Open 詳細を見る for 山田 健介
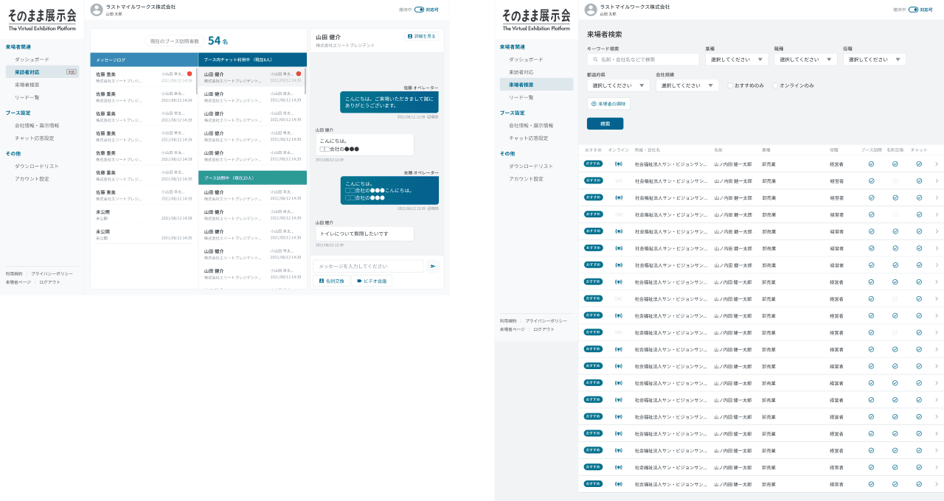Screen dimensions: 944x501 [x=422, y=36]
